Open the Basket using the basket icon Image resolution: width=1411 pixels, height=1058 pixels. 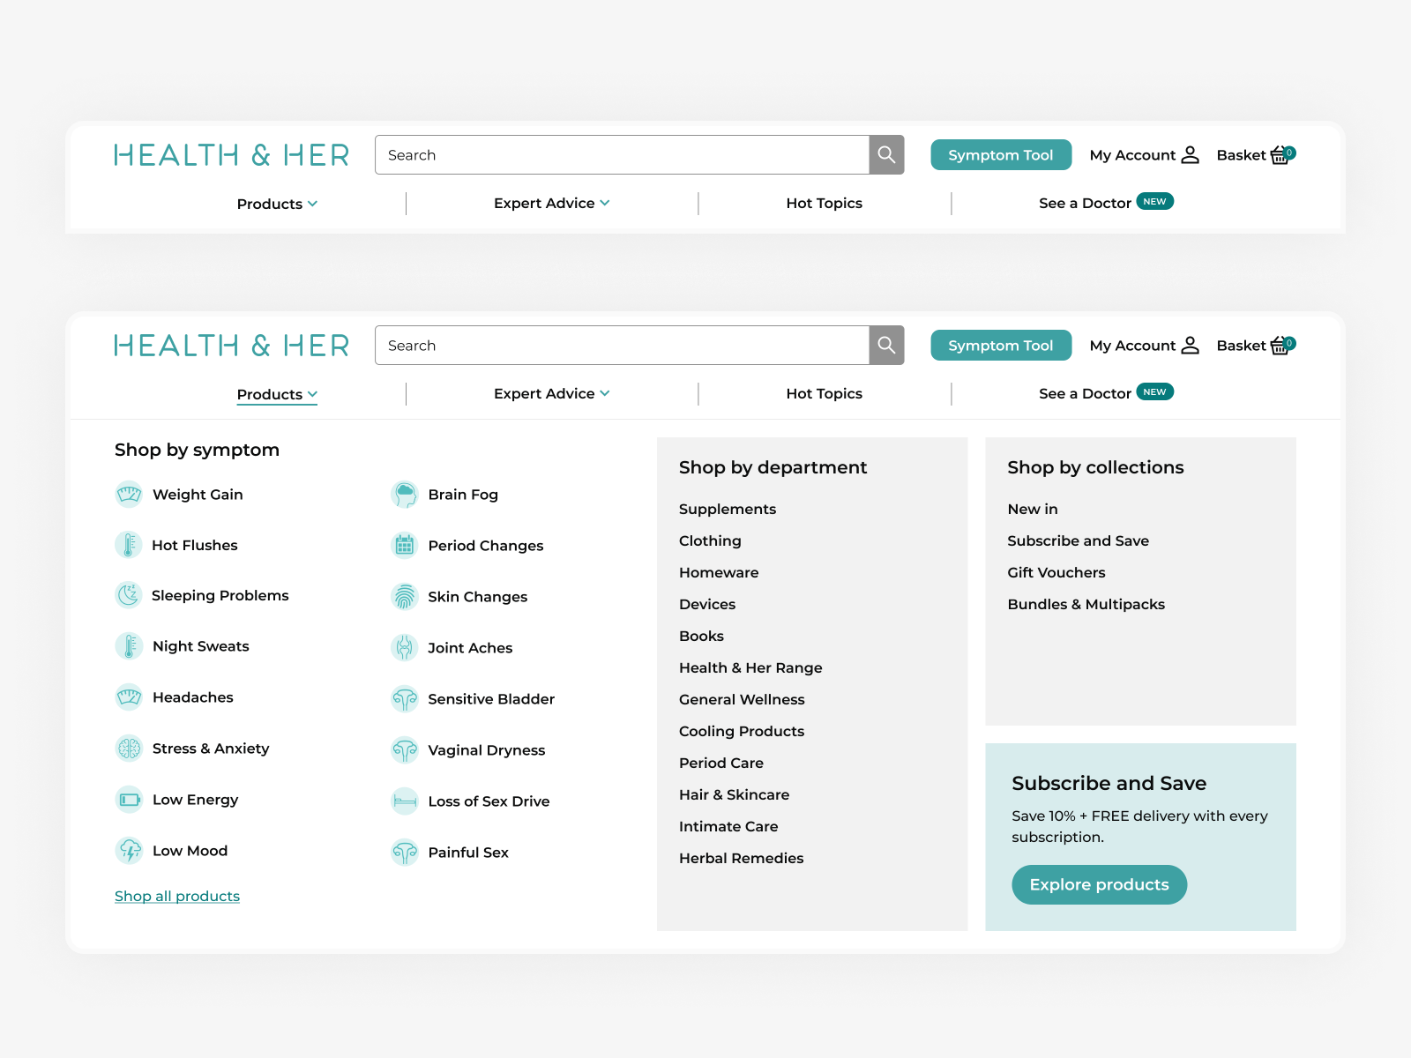click(x=1280, y=345)
